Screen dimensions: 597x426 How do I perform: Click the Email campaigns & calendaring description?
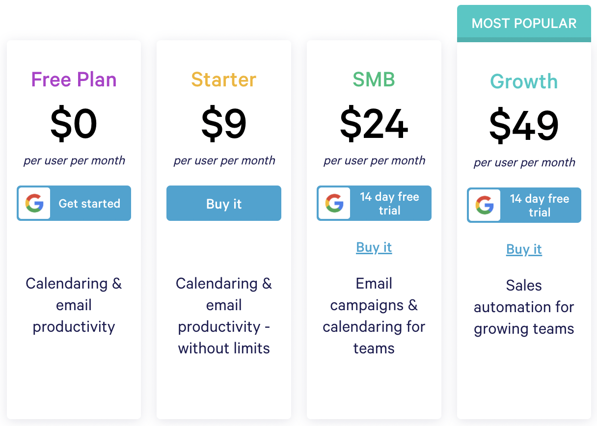[374, 316]
